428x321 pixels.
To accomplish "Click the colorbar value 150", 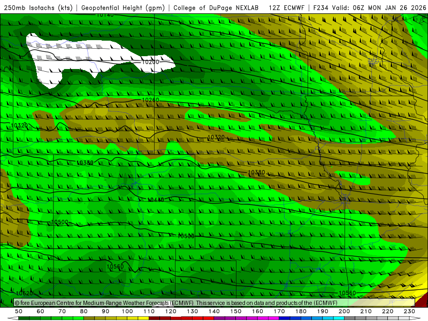I will coord(236,311).
